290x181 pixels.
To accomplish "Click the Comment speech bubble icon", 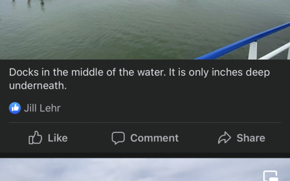I will pos(118,138).
